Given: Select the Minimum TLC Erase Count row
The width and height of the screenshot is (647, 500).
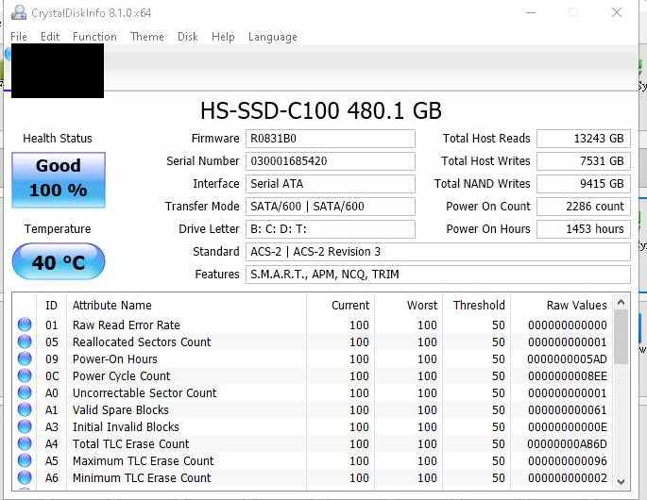Looking at the screenshot, I should point(314,477).
